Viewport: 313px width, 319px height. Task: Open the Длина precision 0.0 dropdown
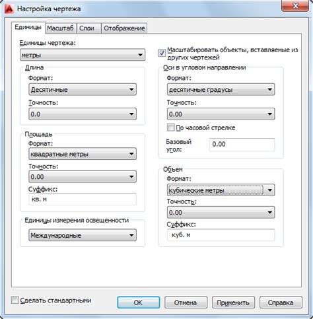point(83,114)
